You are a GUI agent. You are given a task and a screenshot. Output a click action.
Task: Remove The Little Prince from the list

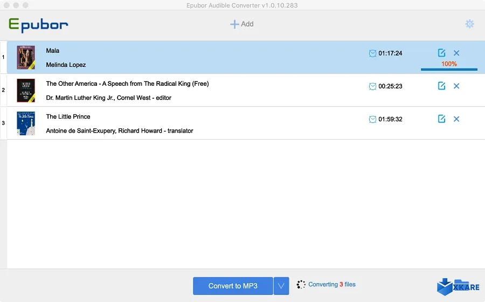pyautogui.click(x=456, y=119)
